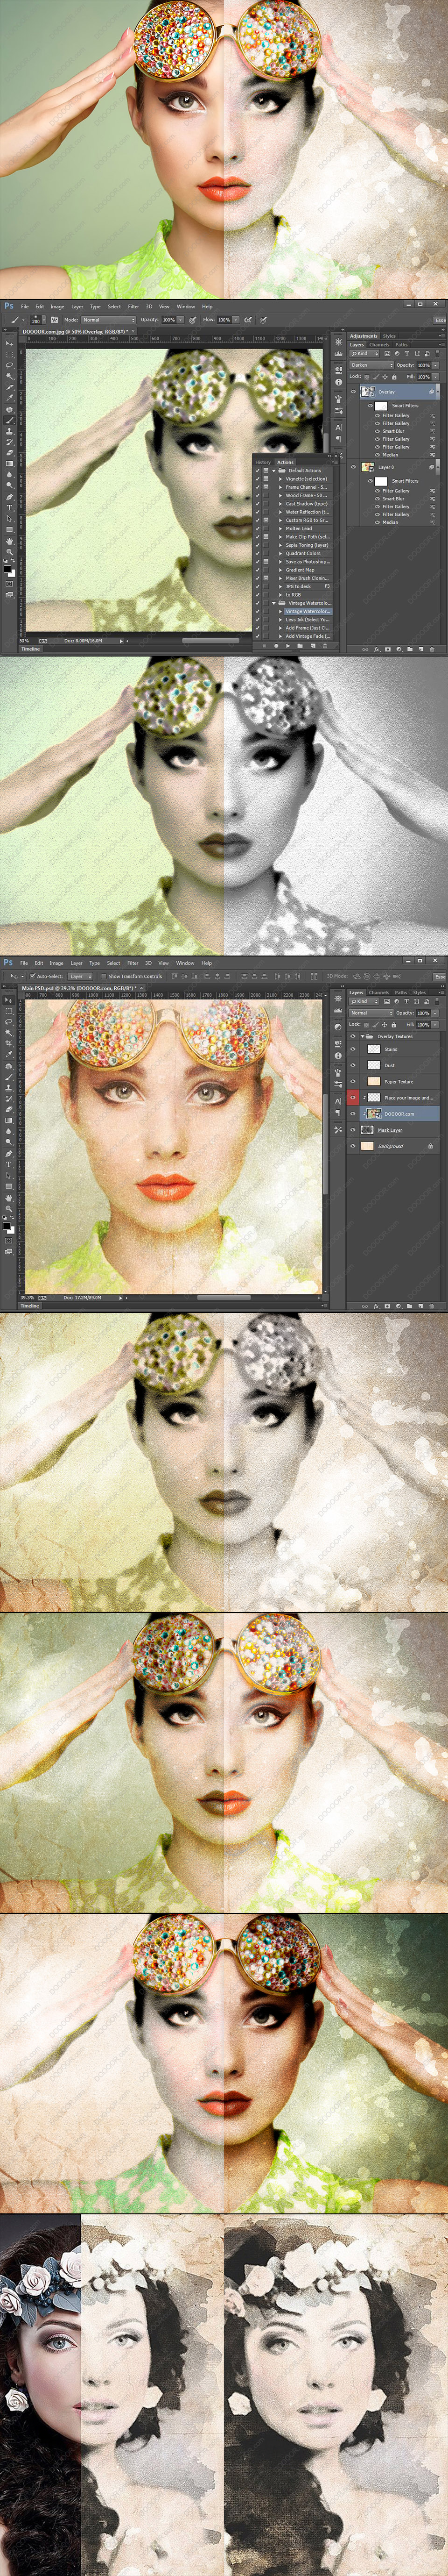Hide the Stains layer
448x2576 pixels.
click(353, 1050)
